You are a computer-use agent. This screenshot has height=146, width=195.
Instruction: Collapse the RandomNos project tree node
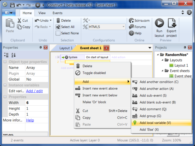(x=158, y=54)
